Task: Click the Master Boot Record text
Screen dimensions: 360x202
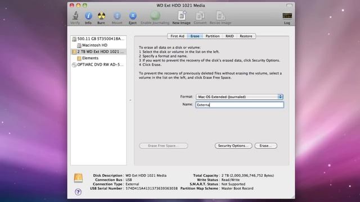Action: tap(237, 189)
